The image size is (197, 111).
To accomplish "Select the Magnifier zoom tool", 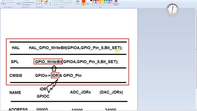I will coord(42,4).
